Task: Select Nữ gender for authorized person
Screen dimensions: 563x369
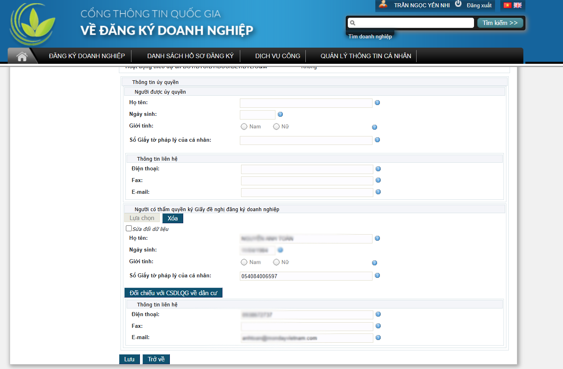Action: (276, 127)
